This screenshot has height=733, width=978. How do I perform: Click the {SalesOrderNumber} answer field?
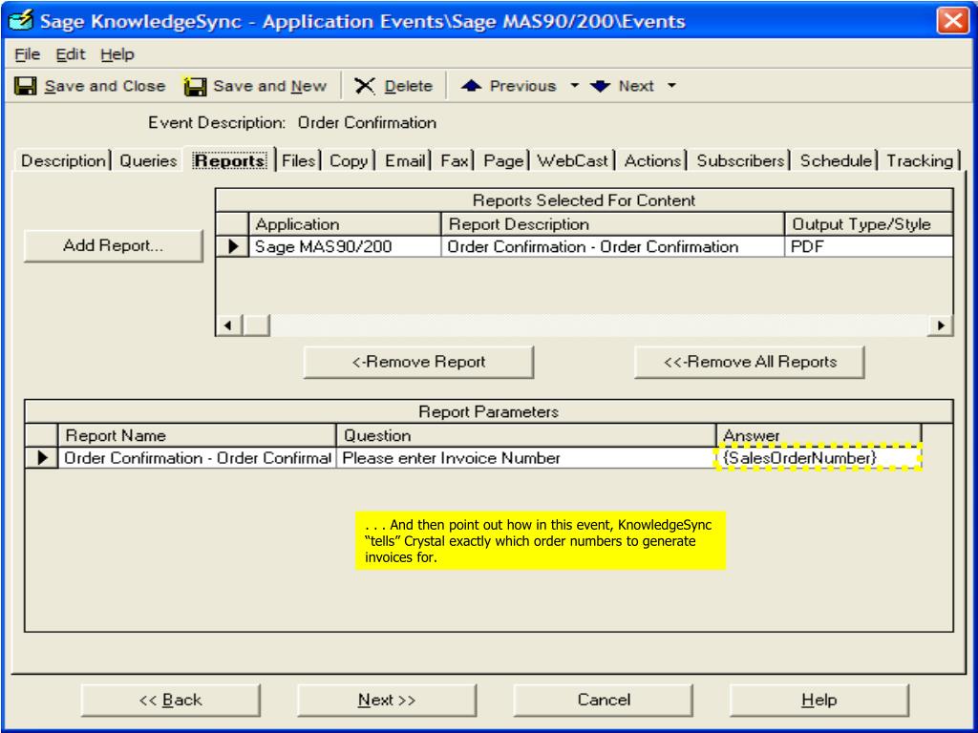pos(818,457)
